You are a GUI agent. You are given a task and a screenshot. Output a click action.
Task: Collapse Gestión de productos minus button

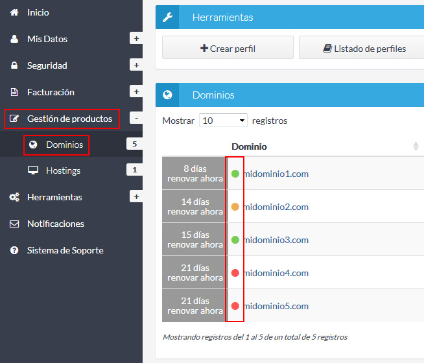click(x=136, y=119)
